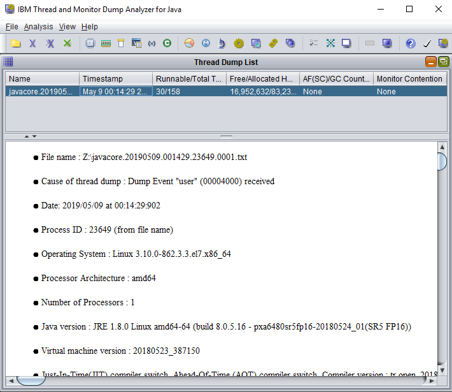Click the vertical scrollbar down arrow

(x=442, y=370)
